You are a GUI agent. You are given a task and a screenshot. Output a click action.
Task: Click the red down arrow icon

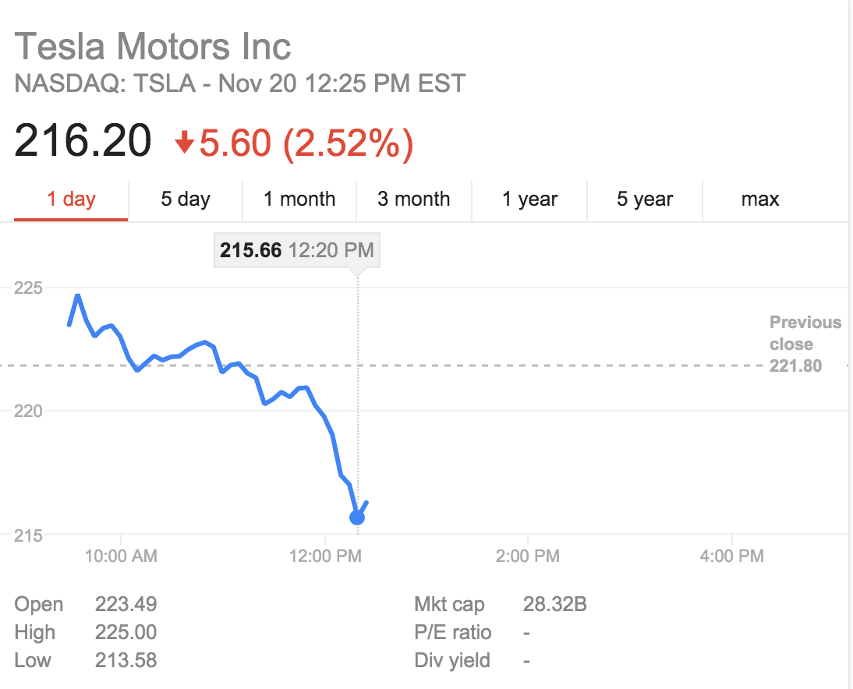tap(184, 143)
